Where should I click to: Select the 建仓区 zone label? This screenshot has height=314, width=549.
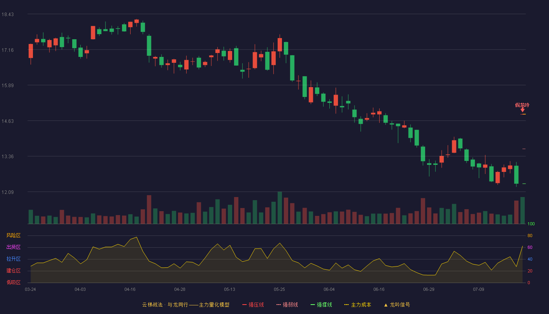tap(13, 271)
